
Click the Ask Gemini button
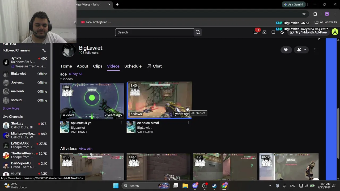click(294, 5)
